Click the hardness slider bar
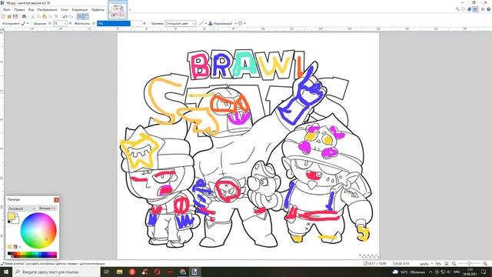Screen dimensions: 492x277 119,24
